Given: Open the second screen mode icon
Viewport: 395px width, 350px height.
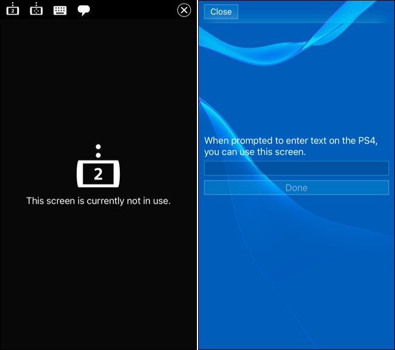Looking at the screenshot, I should click(x=13, y=9).
